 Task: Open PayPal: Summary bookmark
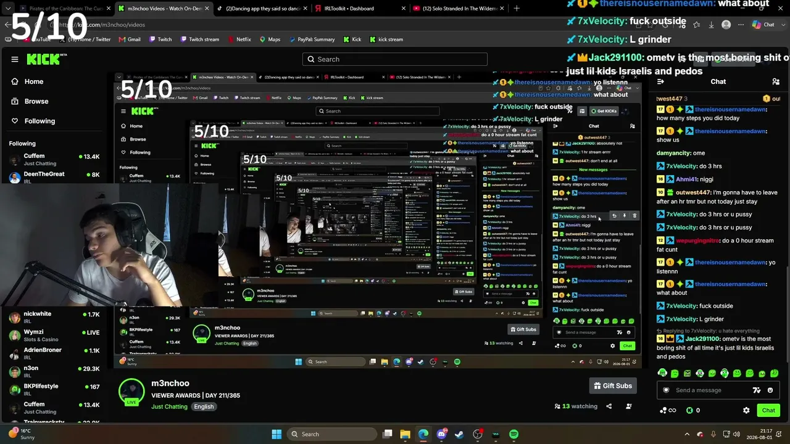(x=311, y=39)
